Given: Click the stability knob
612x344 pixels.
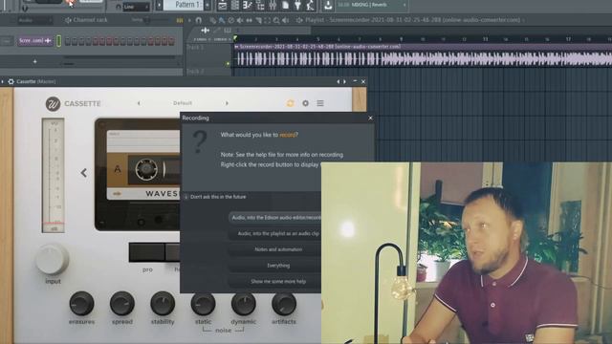Looking at the screenshot, I should [163, 304].
